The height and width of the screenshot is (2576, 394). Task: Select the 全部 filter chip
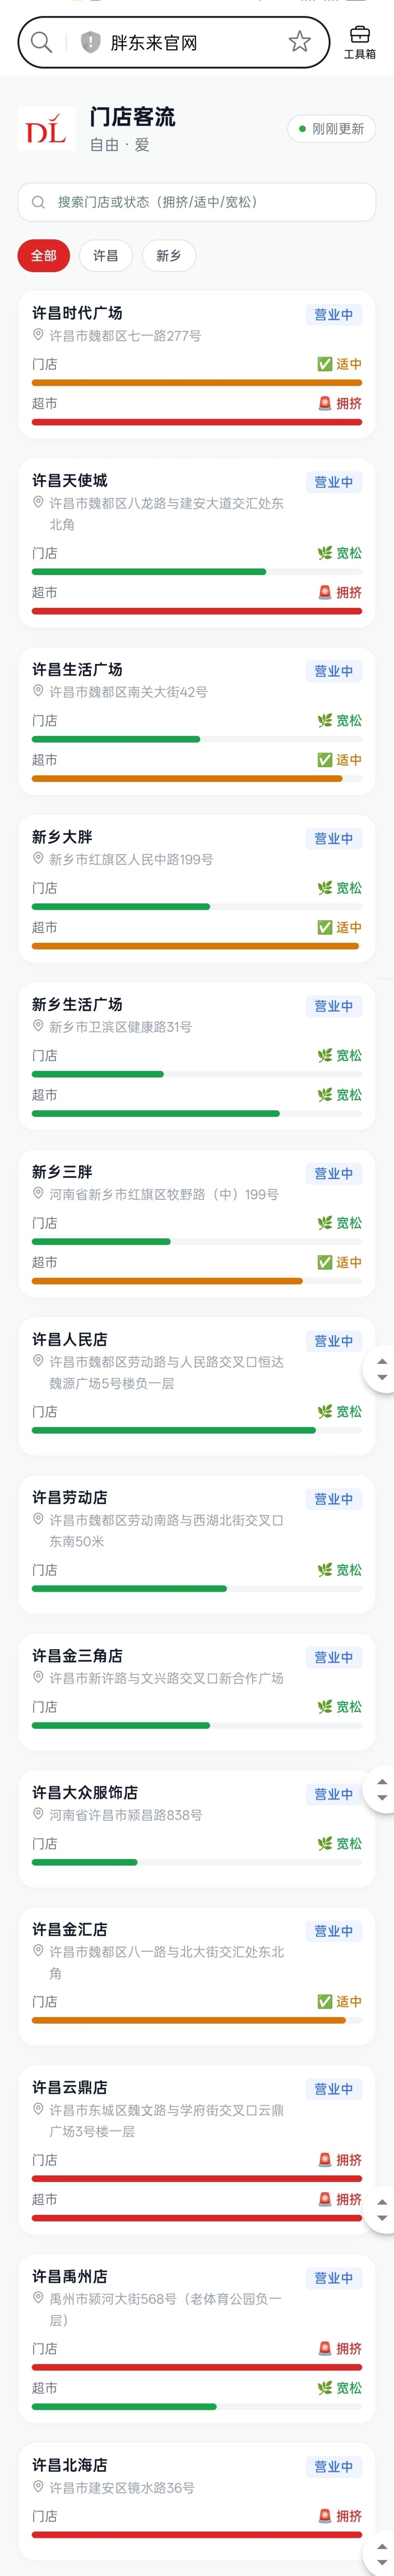pos(44,256)
